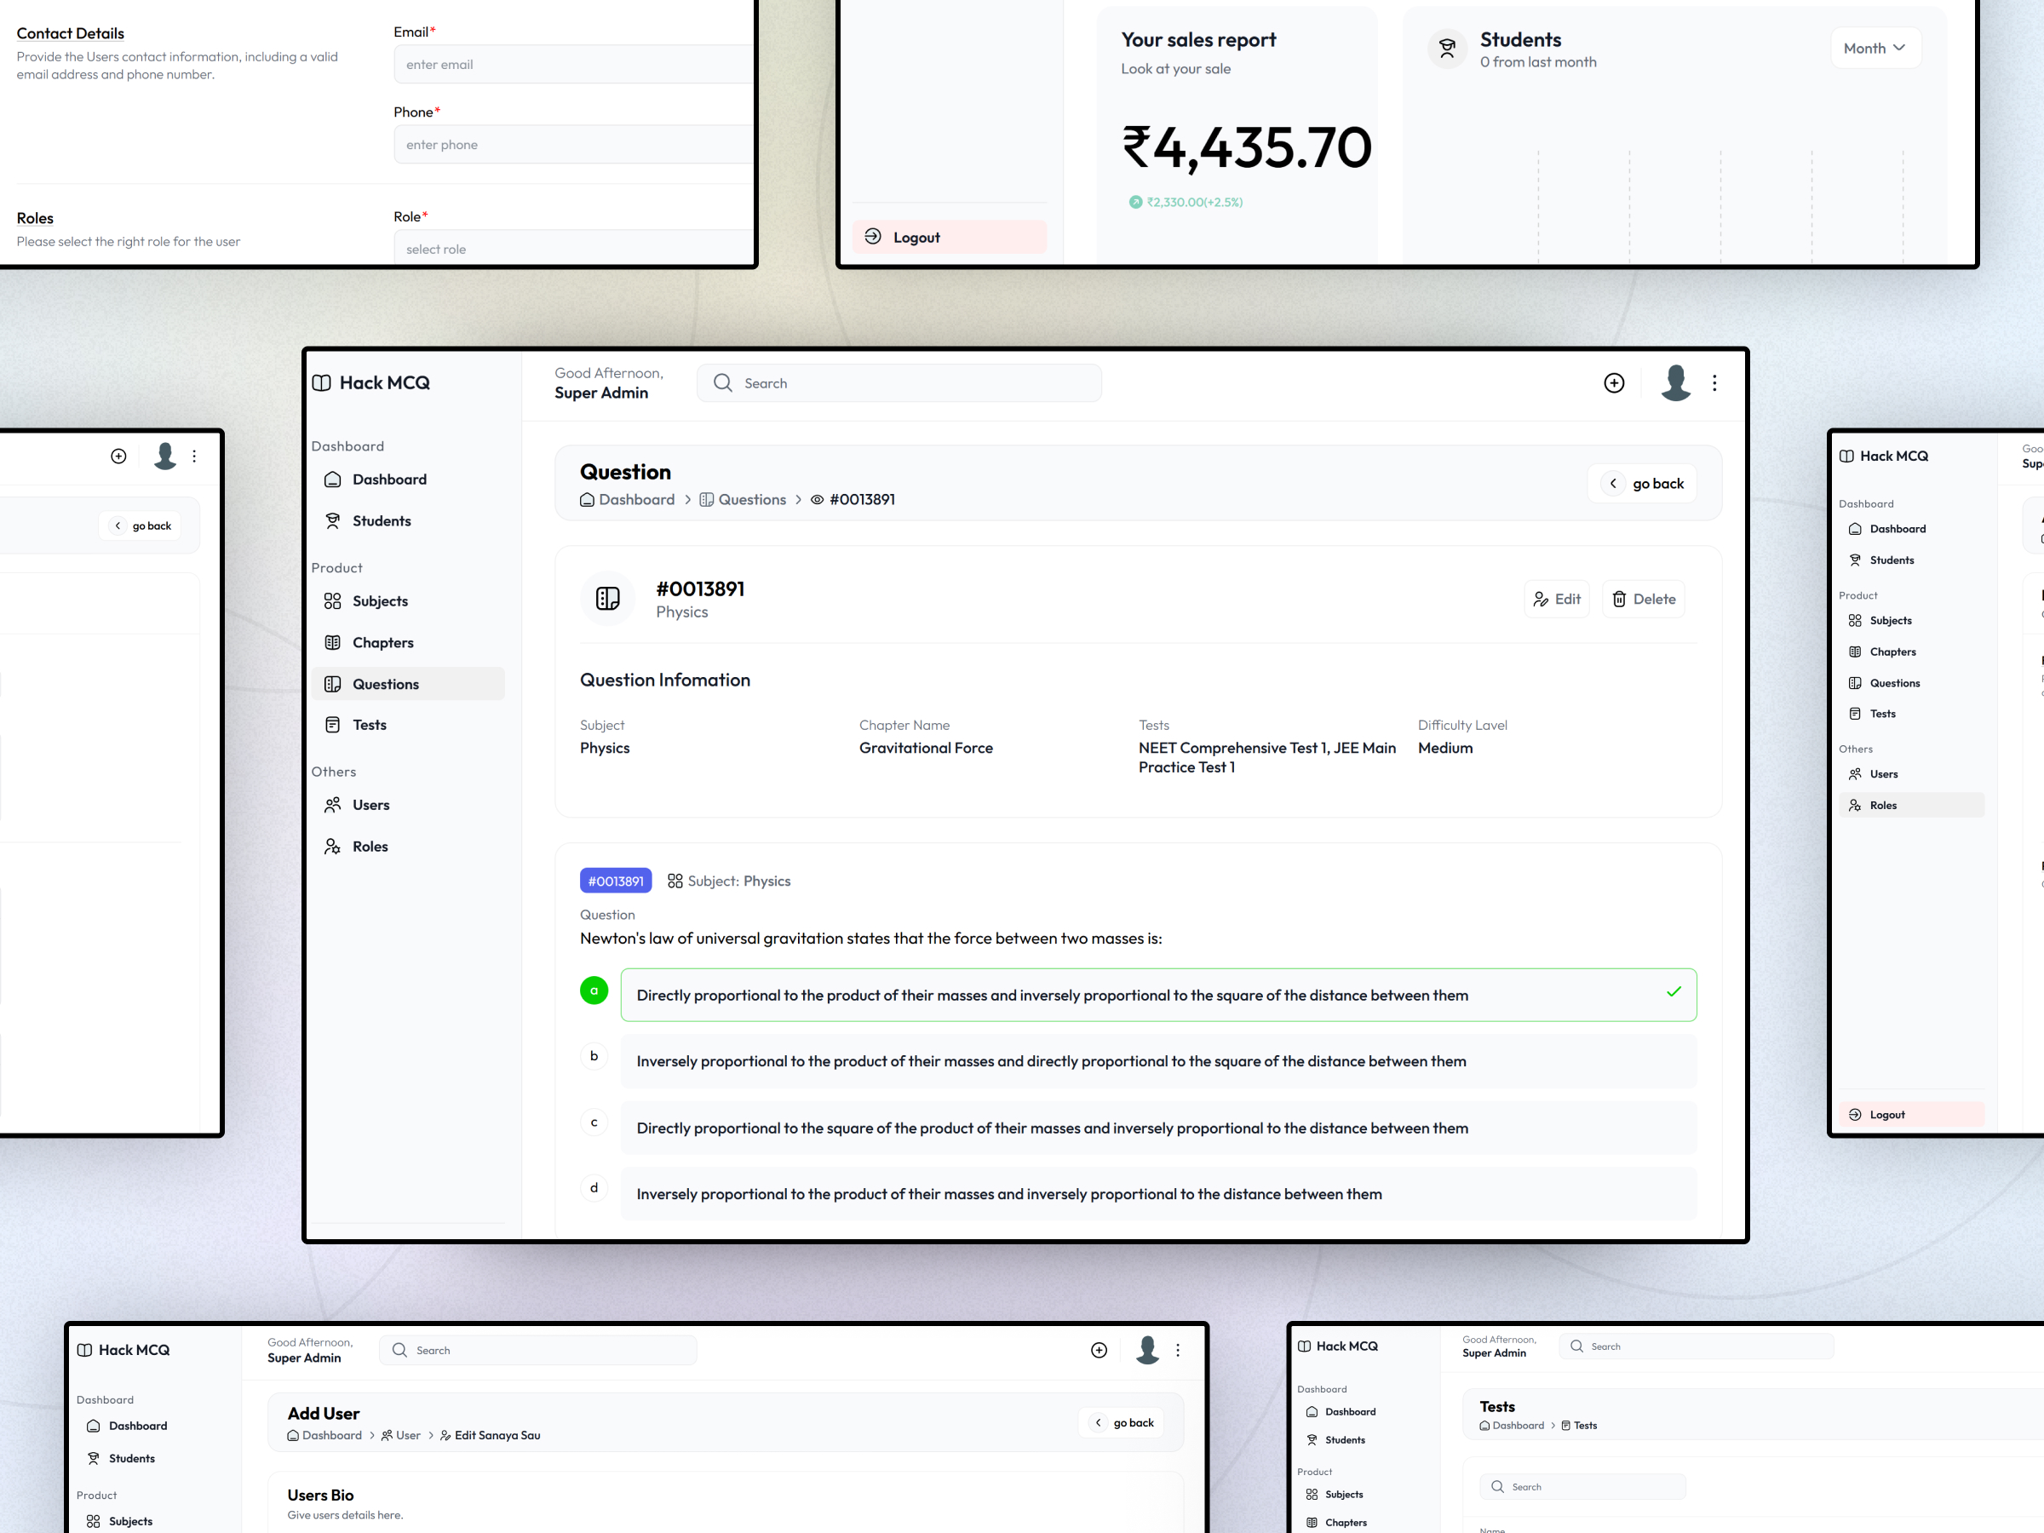
Task: Select the Tests icon in the sidebar
Action: pyautogui.click(x=334, y=725)
